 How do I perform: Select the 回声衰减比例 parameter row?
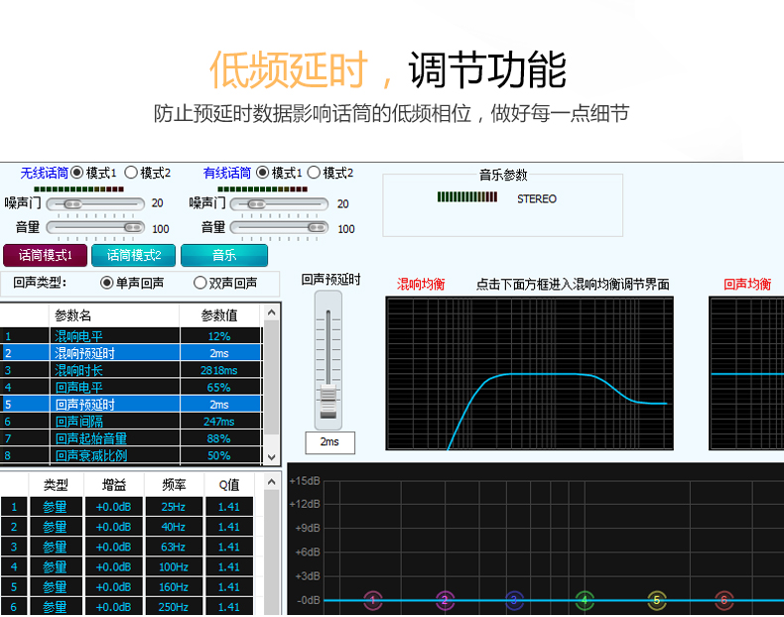tap(131, 455)
